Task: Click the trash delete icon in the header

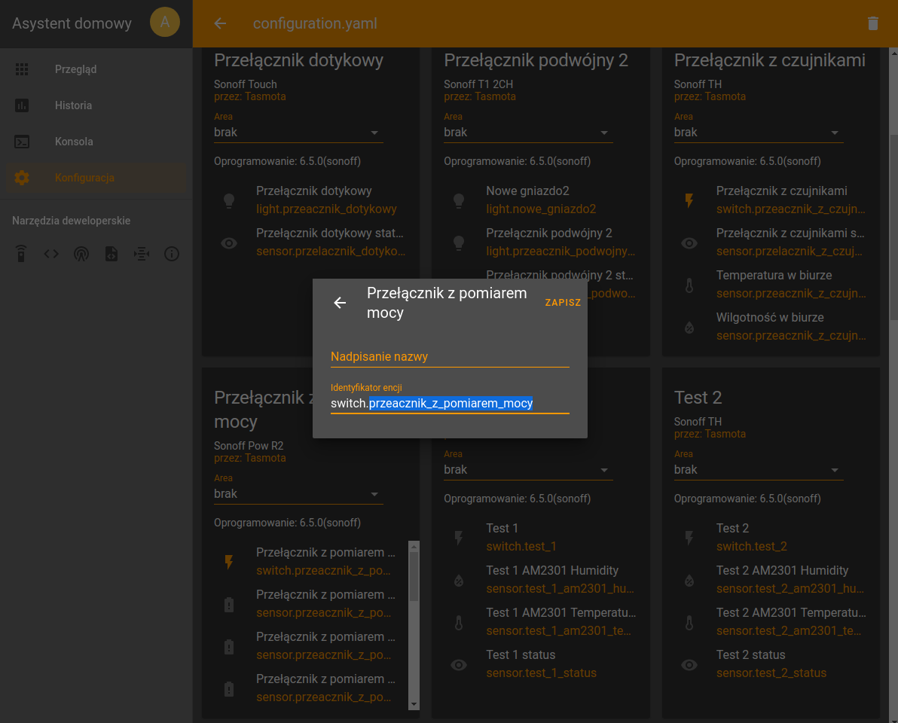Action: coord(873,23)
